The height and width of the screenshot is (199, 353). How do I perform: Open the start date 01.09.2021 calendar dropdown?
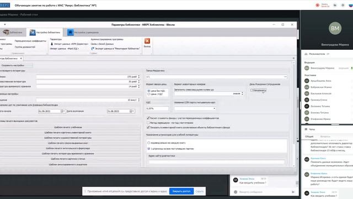click(x=63, y=111)
